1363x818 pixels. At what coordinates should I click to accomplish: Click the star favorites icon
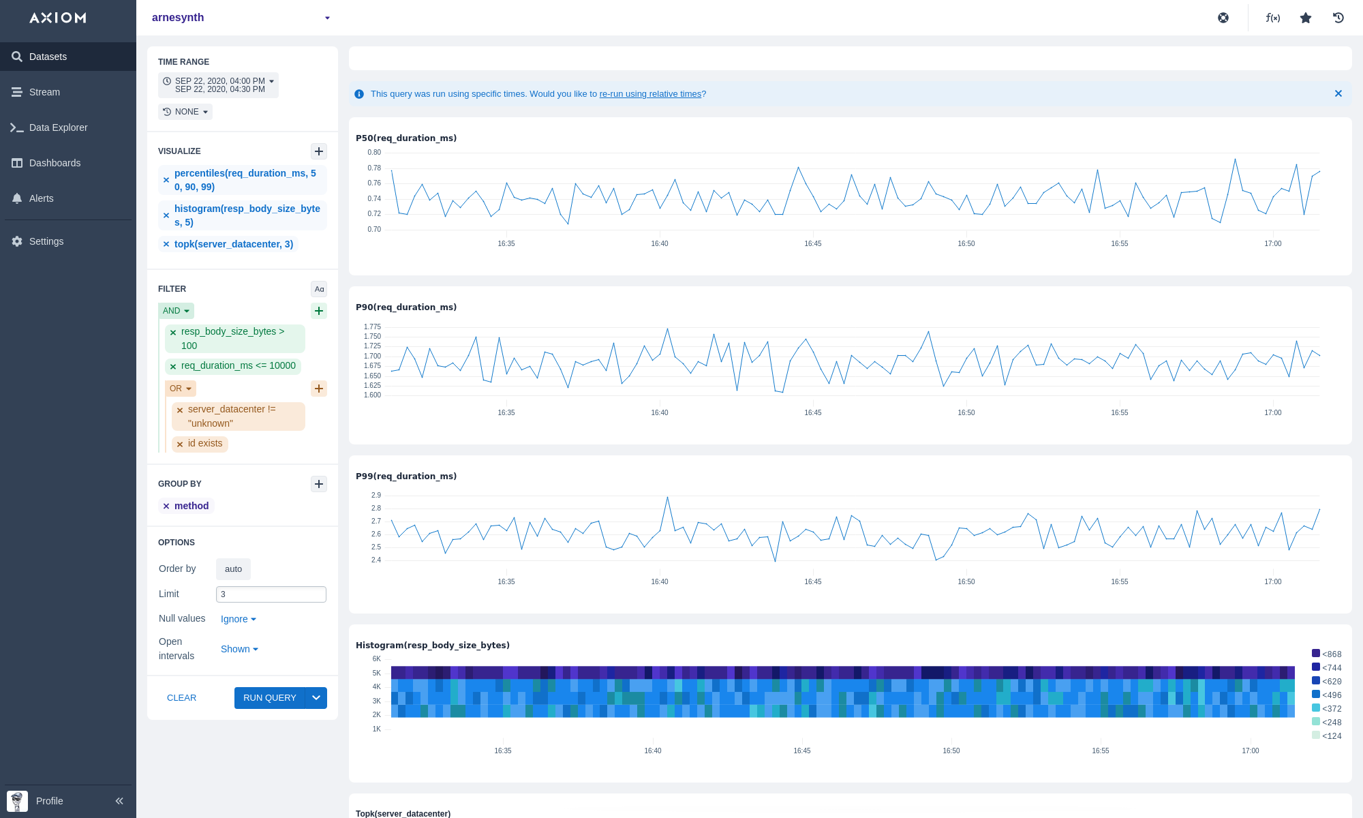point(1306,18)
